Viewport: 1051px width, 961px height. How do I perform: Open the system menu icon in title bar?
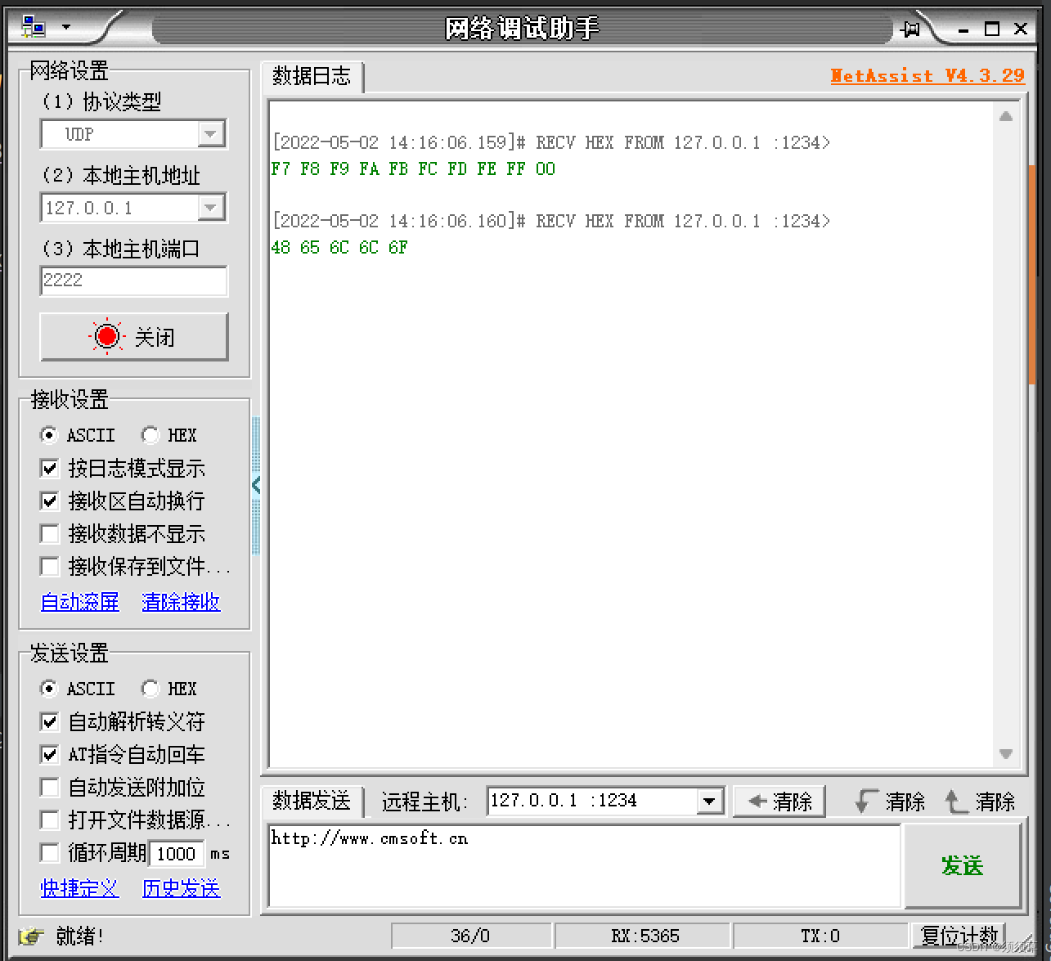[x=34, y=27]
